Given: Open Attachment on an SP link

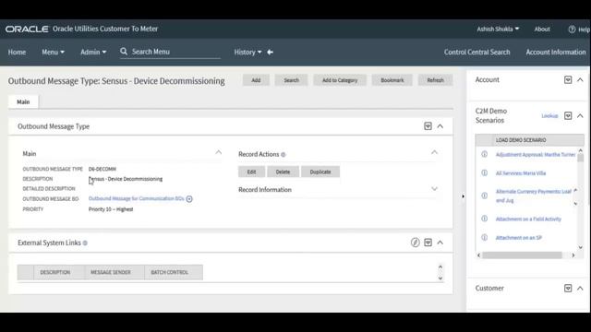Looking at the screenshot, I should pos(518,238).
